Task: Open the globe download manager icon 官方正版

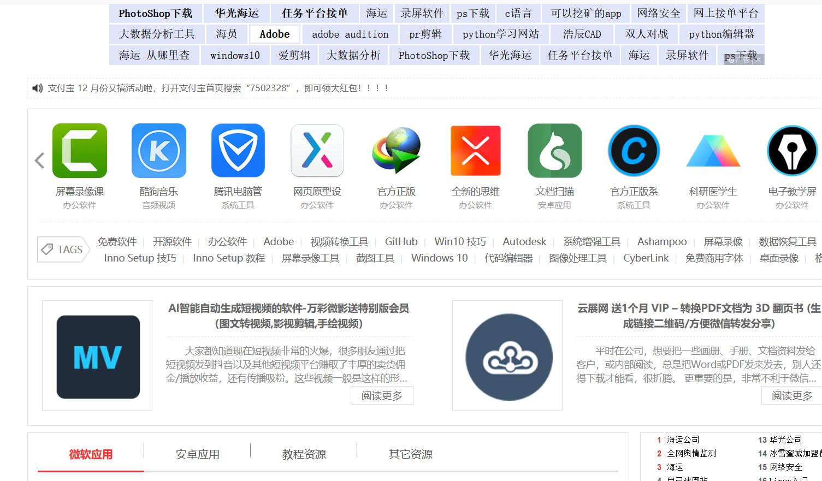Action: pos(397,151)
